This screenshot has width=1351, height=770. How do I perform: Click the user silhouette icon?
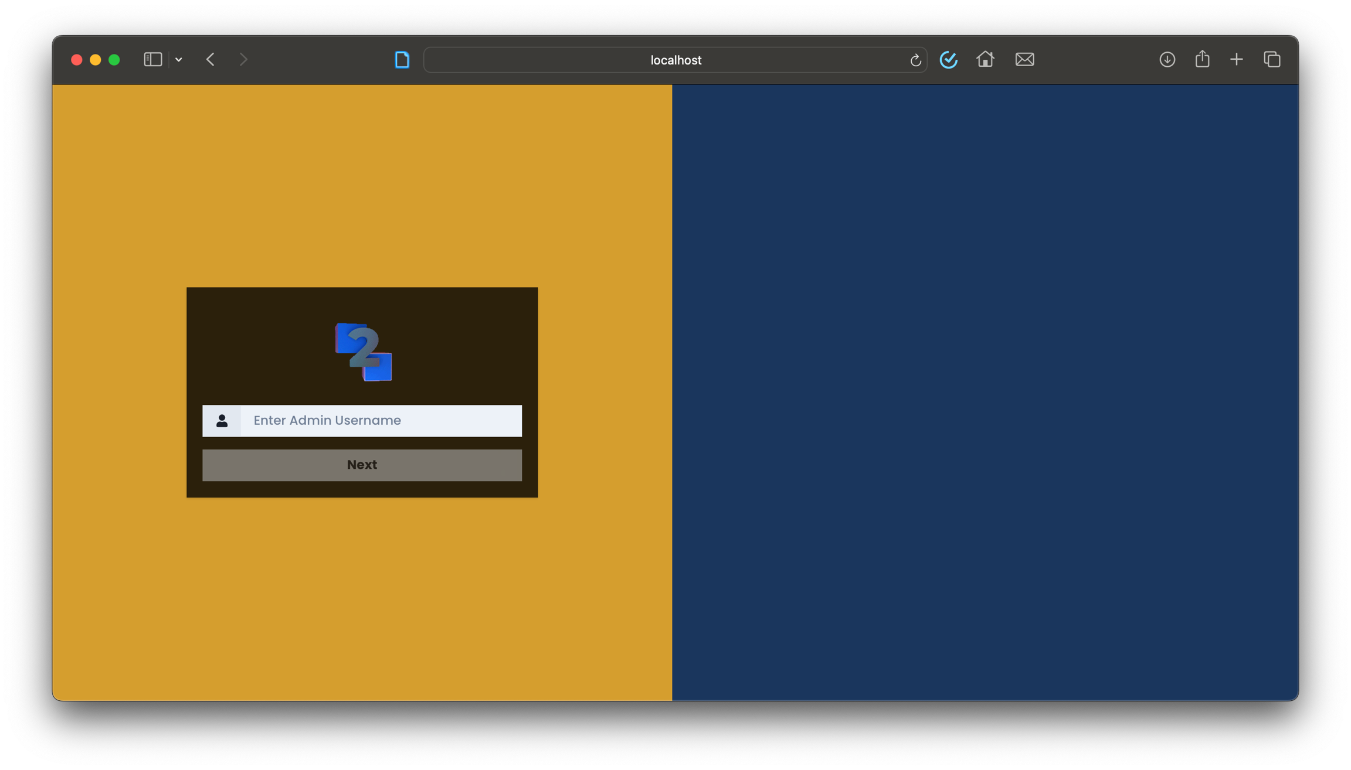point(222,421)
